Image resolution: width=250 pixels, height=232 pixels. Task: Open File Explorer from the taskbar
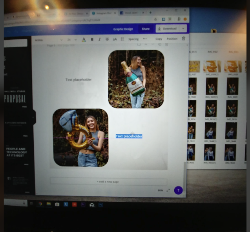point(49,204)
